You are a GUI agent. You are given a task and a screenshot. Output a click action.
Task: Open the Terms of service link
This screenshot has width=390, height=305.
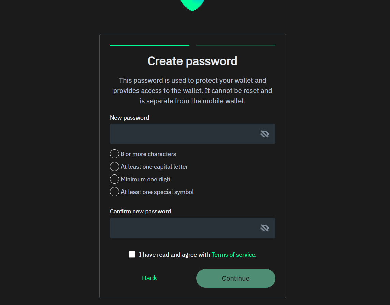pos(233,255)
